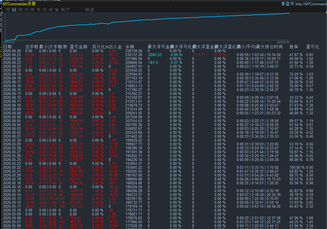Select the 2026.06.19 date cell
Viewport: 327px width, 229px height.
coord(12,74)
